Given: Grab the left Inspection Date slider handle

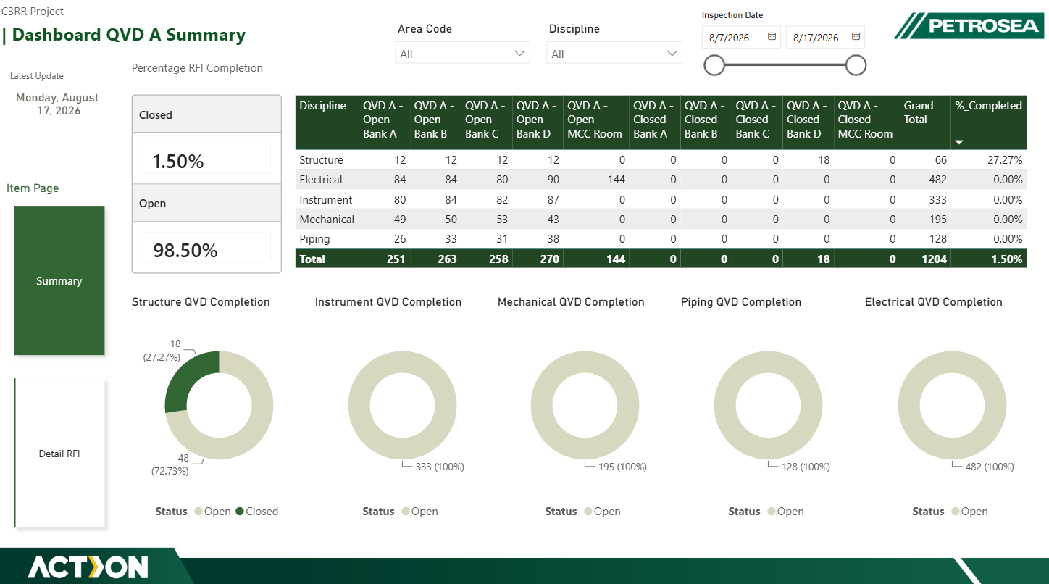Looking at the screenshot, I should (714, 65).
